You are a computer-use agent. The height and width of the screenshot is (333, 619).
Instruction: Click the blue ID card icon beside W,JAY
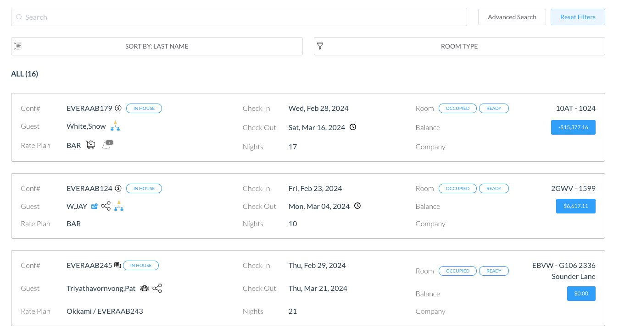click(x=95, y=207)
